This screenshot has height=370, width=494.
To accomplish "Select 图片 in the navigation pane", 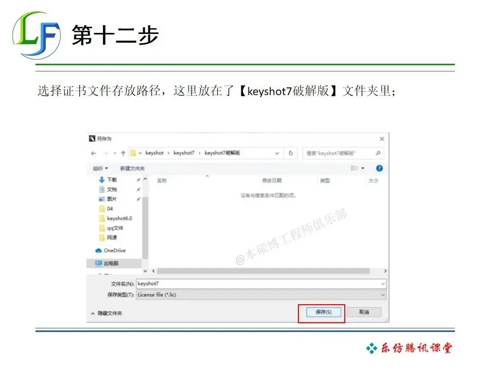I will (108, 199).
